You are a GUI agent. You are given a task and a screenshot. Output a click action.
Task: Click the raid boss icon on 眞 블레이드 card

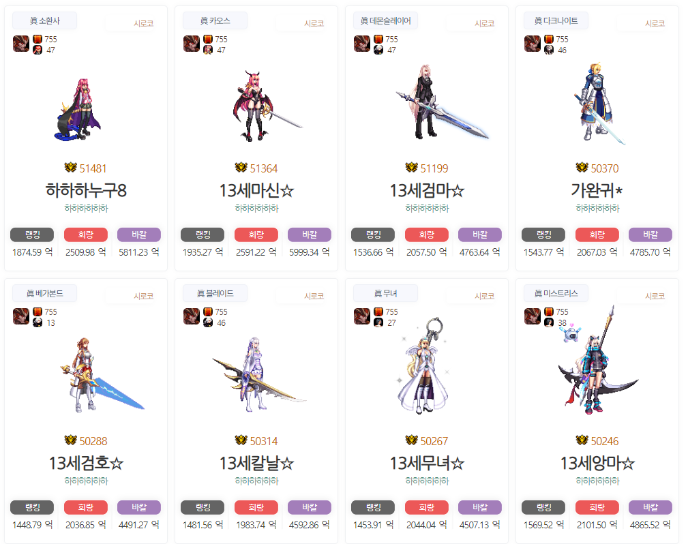(192, 316)
